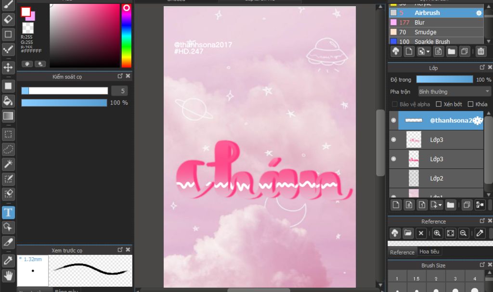This screenshot has width=493, height=292.
Task: Toggle the Xén bớt clipping checkbox
Action: click(x=439, y=104)
